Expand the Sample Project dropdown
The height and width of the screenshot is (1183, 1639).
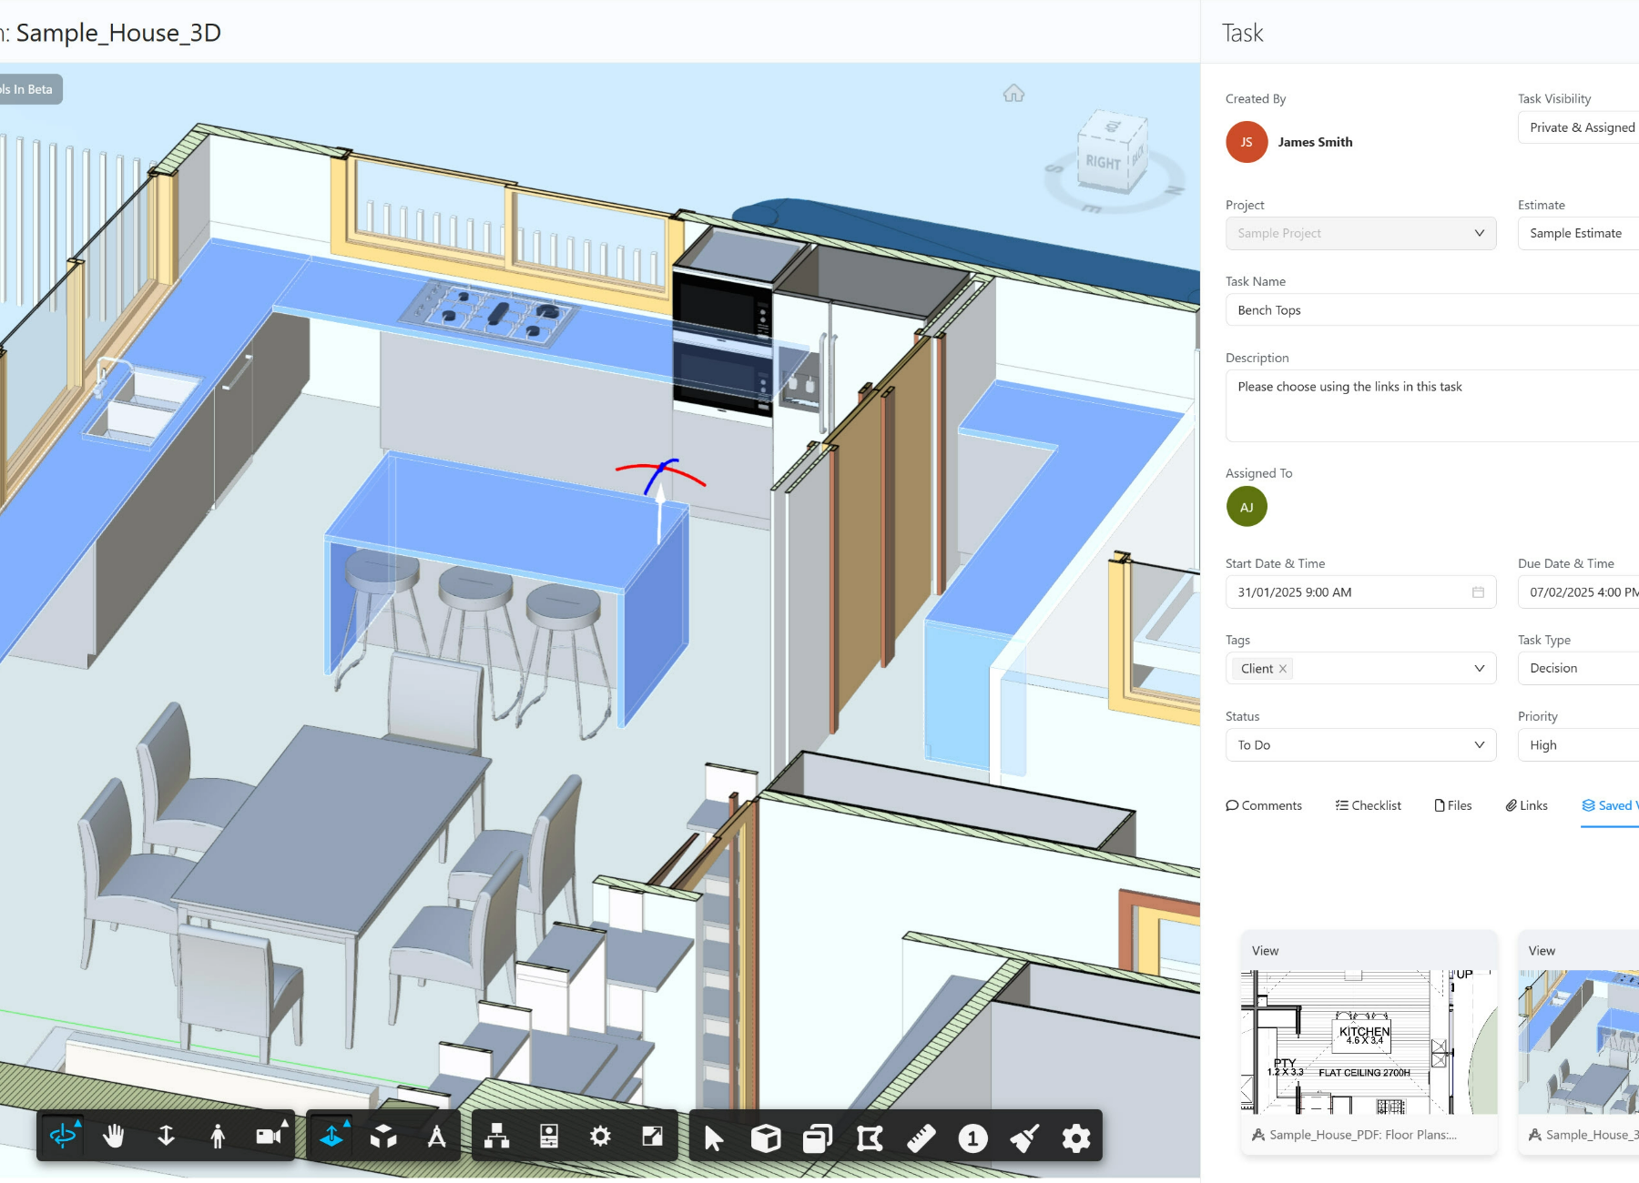pyautogui.click(x=1479, y=233)
